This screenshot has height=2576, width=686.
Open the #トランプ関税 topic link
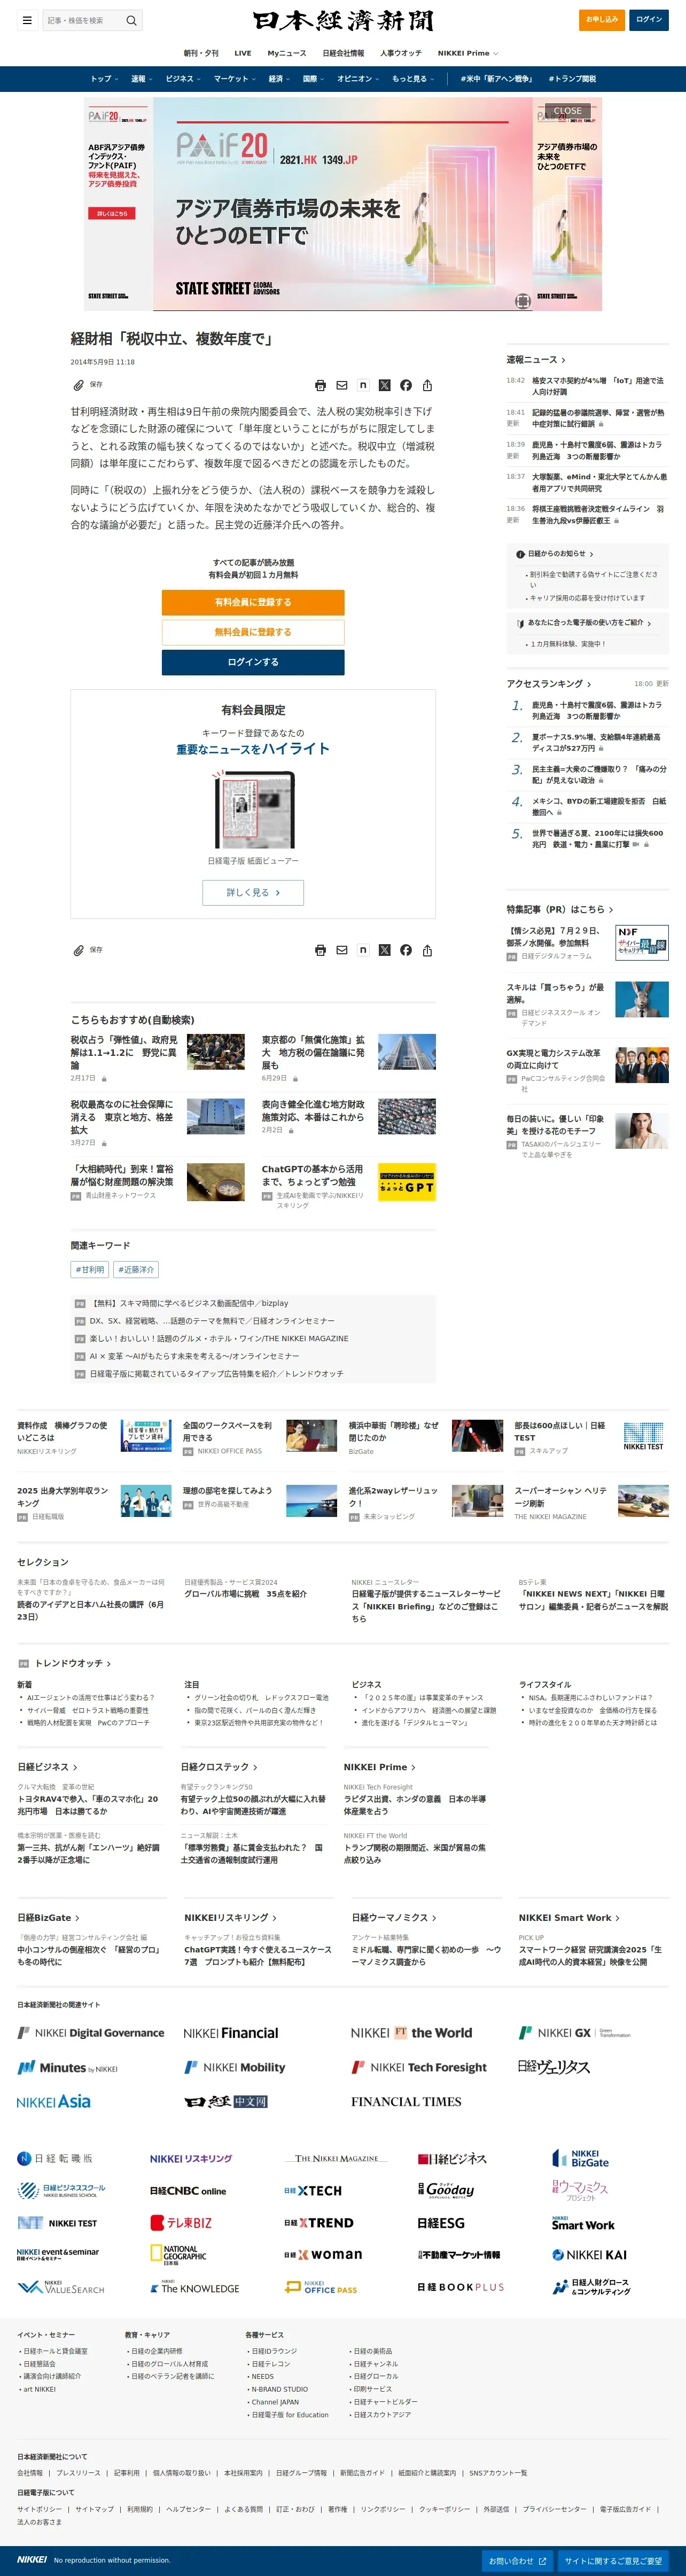pyautogui.click(x=572, y=79)
